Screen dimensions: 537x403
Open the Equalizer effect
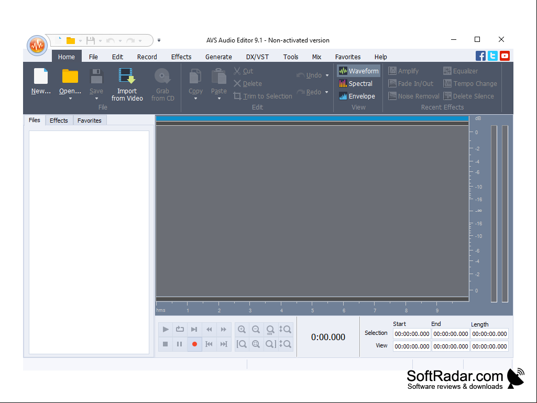click(x=461, y=71)
